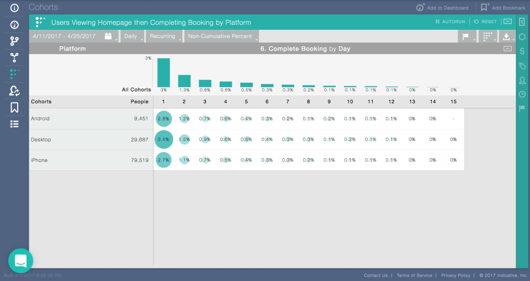530x281 pixels.
Task: Open the dashboard gauge icon in sidebar
Action: pos(14,25)
